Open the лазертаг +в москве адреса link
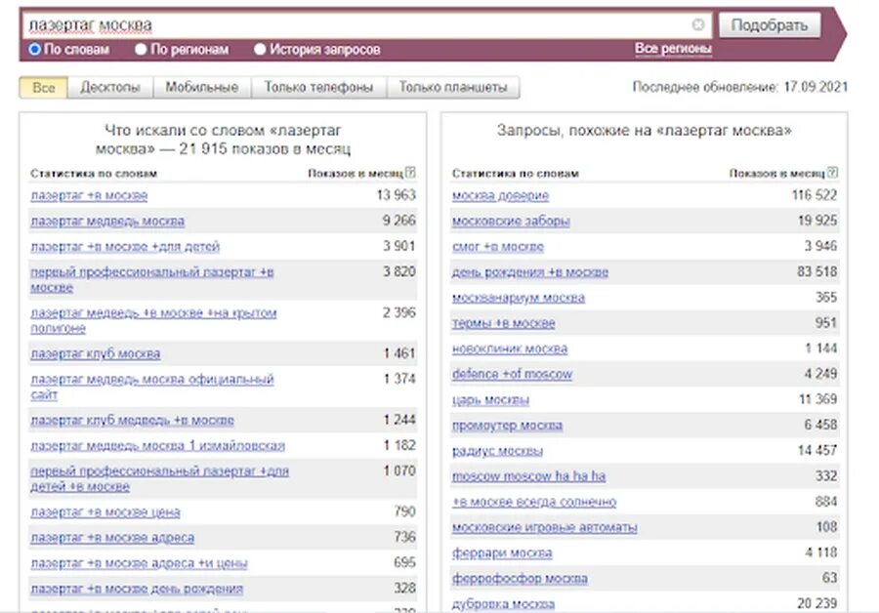The width and height of the screenshot is (879, 613). 112,538
